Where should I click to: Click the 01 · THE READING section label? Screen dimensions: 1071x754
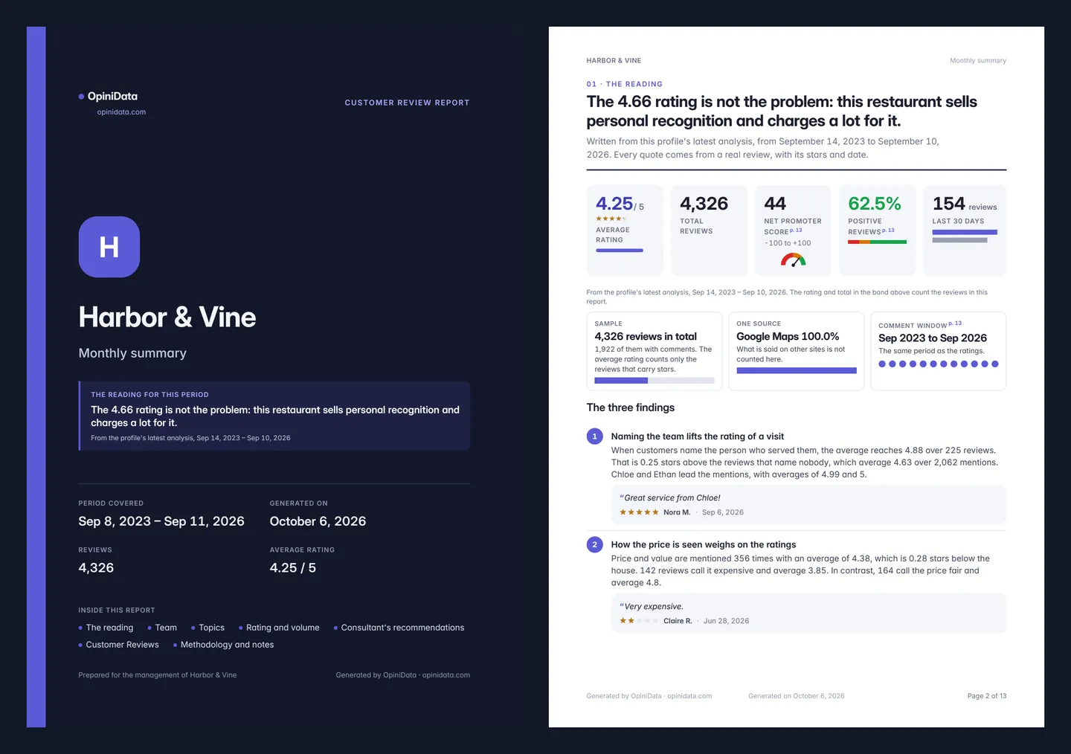coord(624,84)
